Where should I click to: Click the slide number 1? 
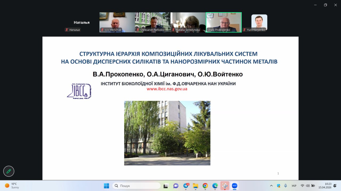point(278,173)
